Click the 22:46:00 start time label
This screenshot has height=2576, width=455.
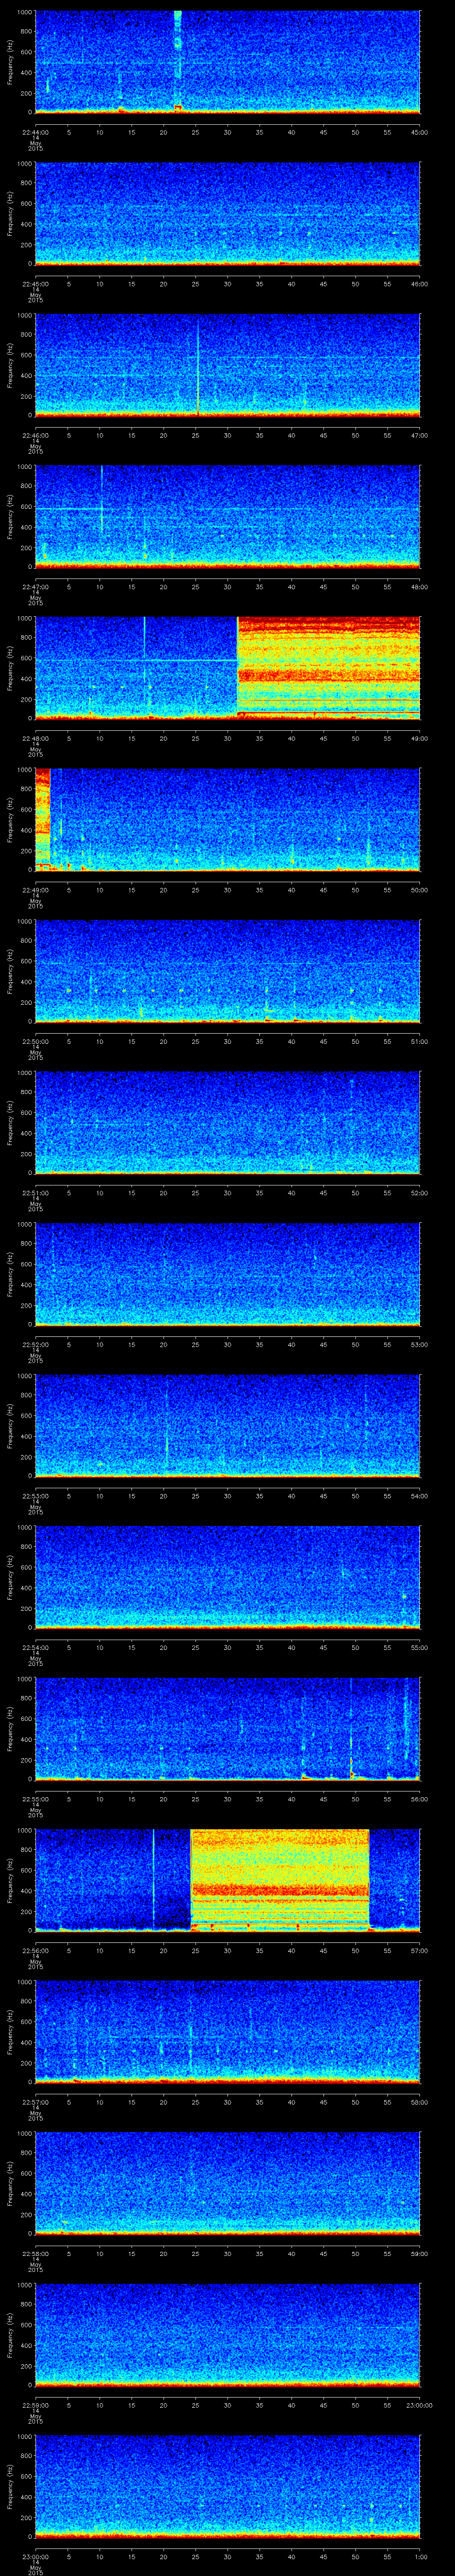pyautogui.click(x=36, y=435)
